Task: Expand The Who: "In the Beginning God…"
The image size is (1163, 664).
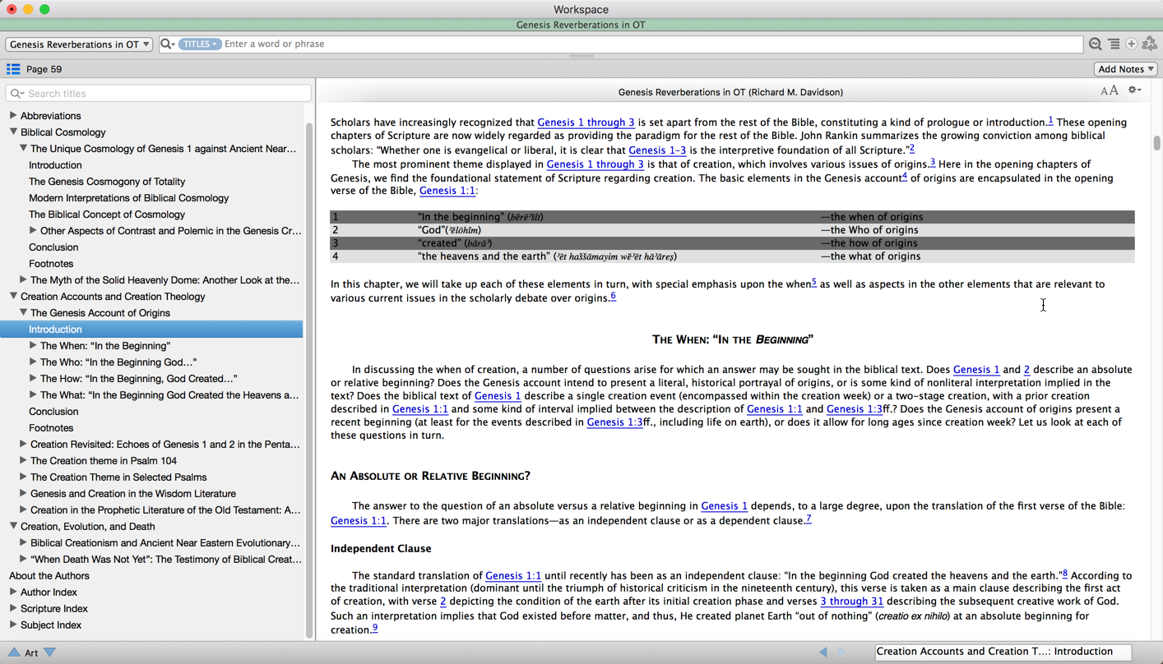Action: tap(33, 362)
